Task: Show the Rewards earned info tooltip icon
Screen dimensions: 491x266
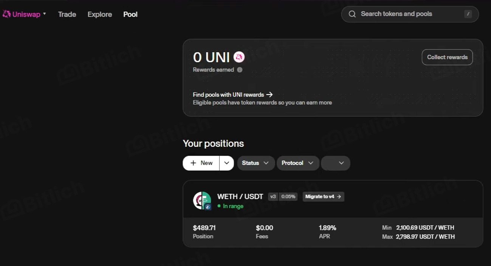Action: (x=240, y=70)
